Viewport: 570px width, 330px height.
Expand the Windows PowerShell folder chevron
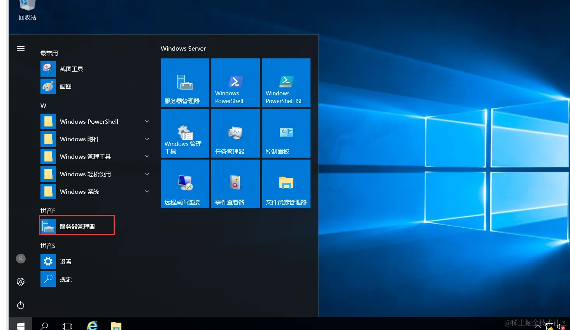[x=147, y=121]
